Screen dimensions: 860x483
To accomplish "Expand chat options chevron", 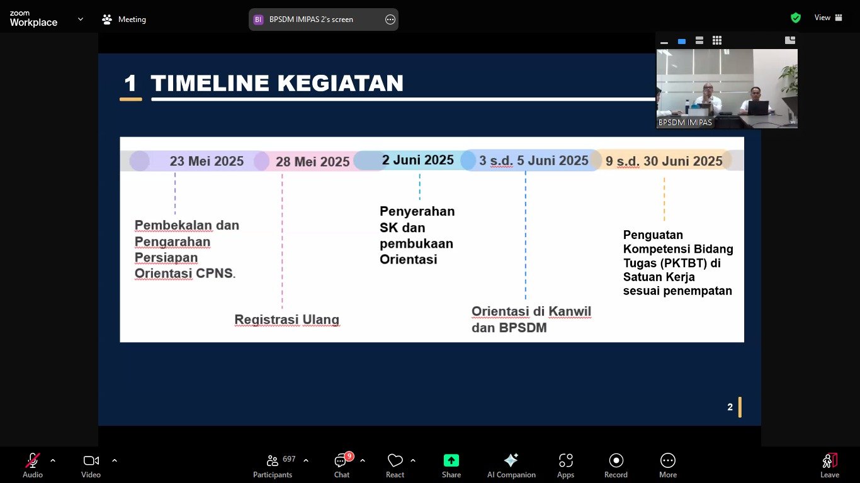I will 363,460.
